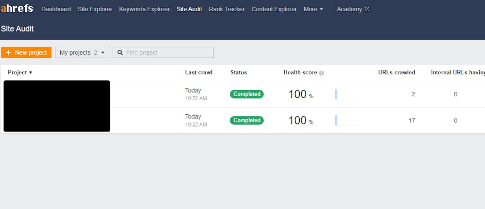Sort by URLs crawled column
485x209 pixels.
(x=396, y=73)
